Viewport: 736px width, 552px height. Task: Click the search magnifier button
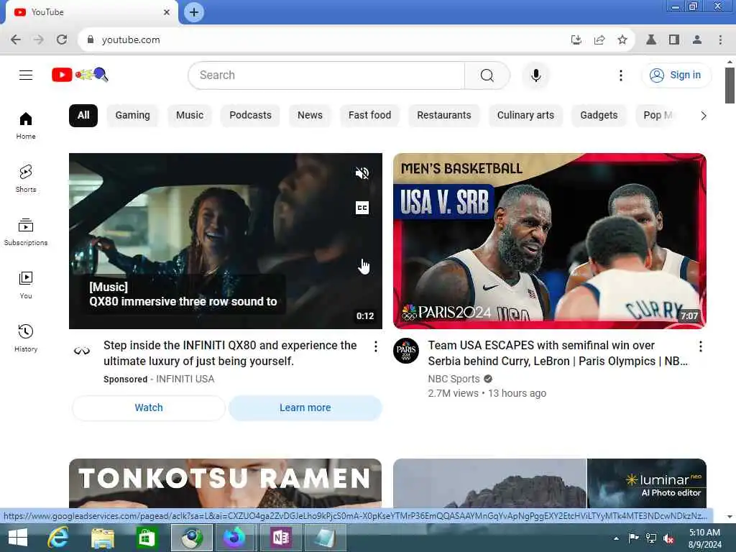coord(487,75)
